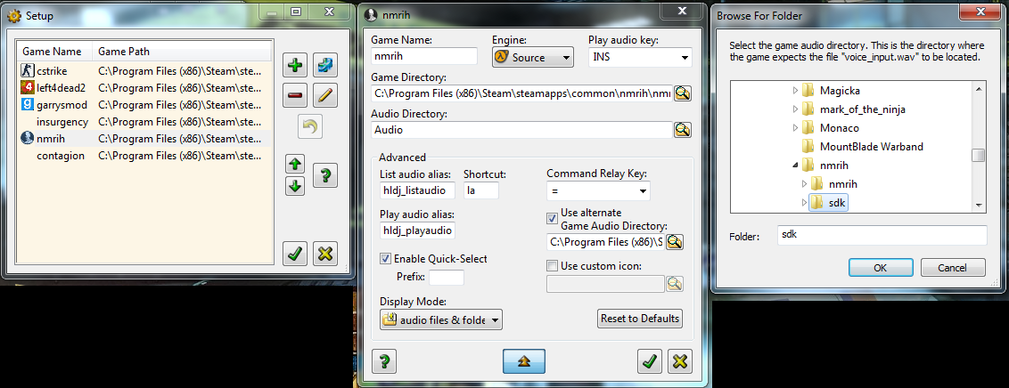Screen dimensions: 1009x388
Task: Click Reset to Defaults button
Action: click(x=640, y=318)
